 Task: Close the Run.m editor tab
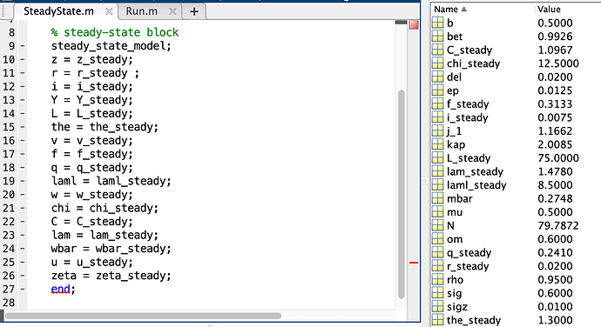pos(172,11)
